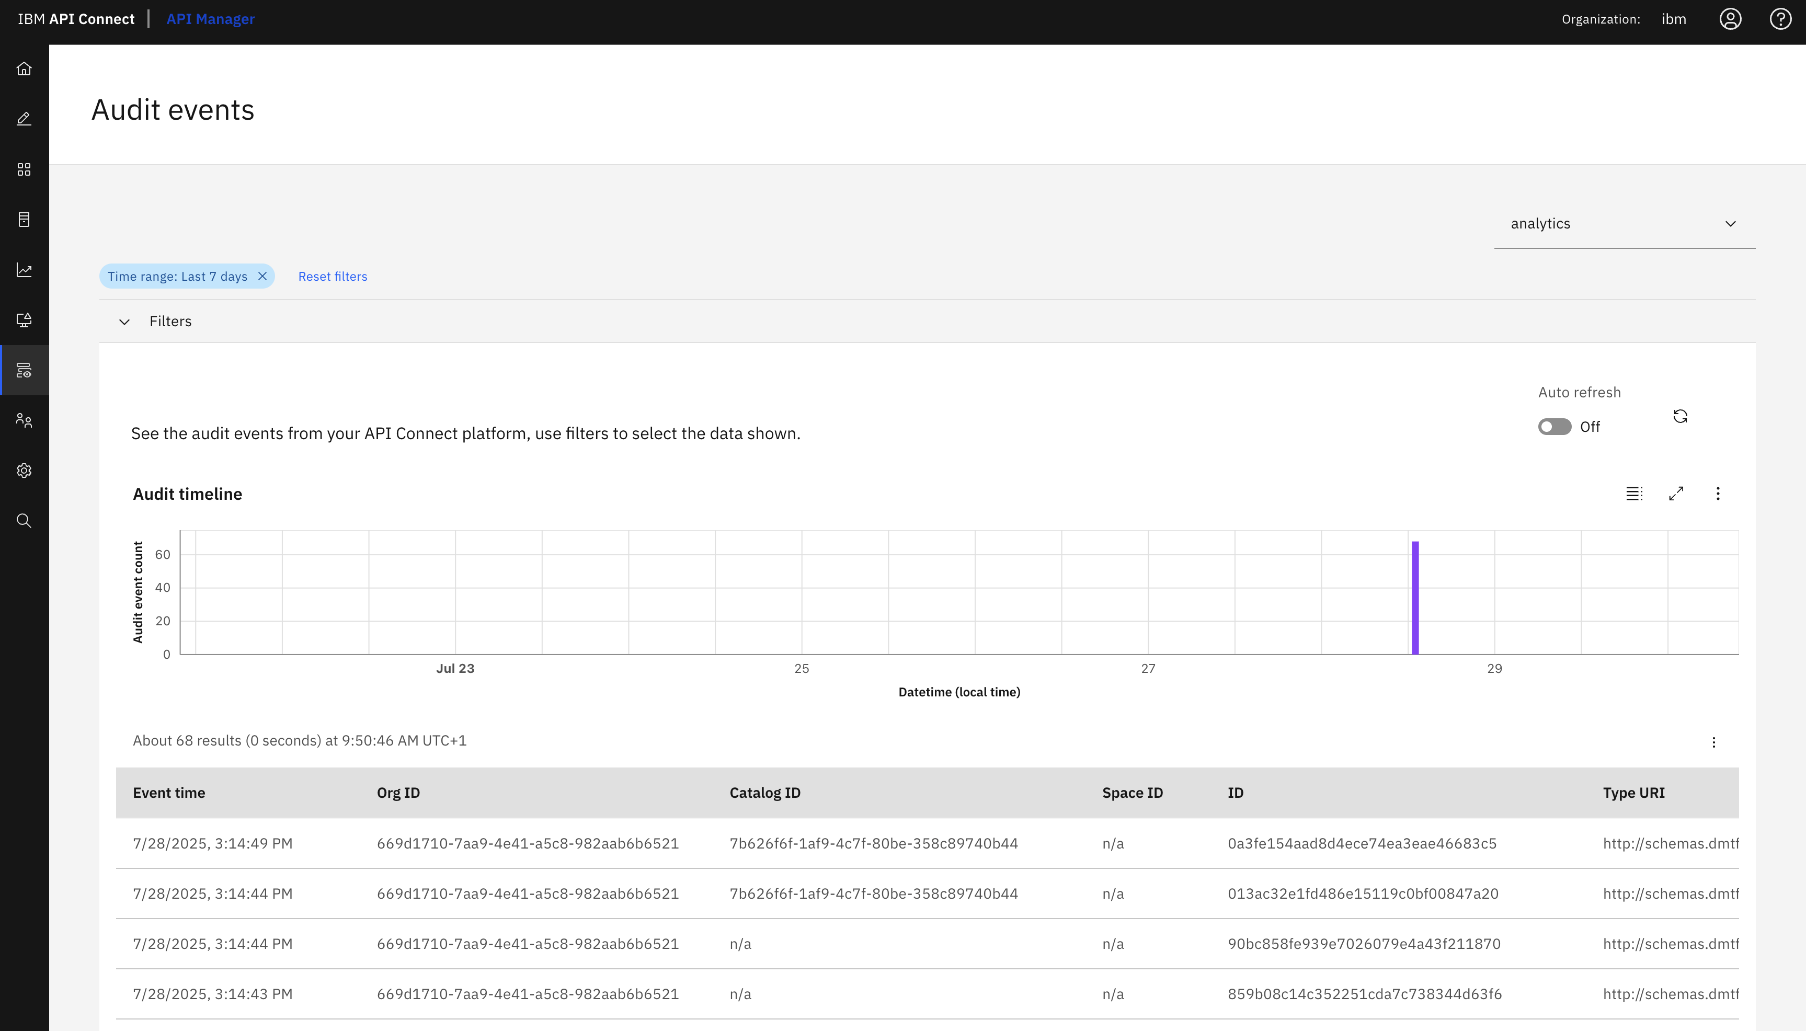Show Audit timeline chart as table
Screen dimensions: 1806x1031
[1634, 494]
